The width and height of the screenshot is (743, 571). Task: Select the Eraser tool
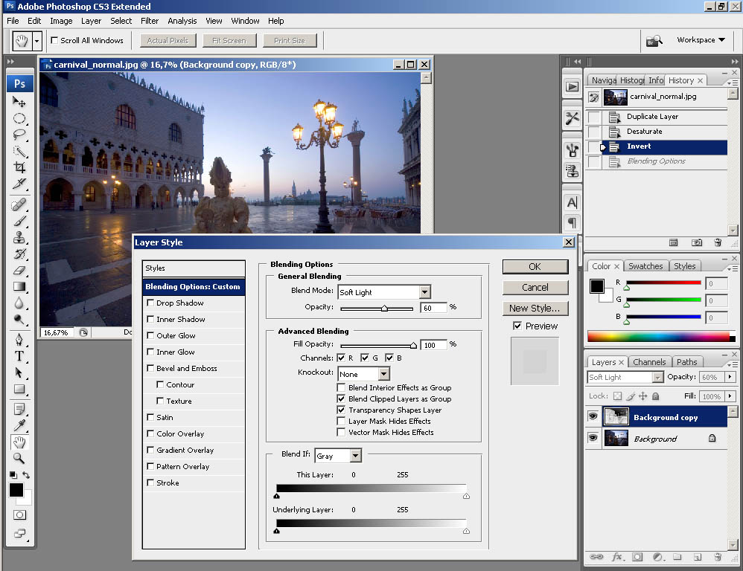pyautogui.click(x=19, y=271)
